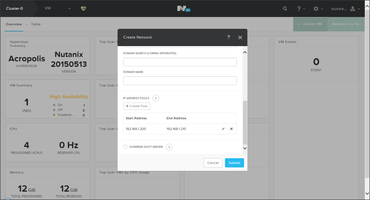Image resolution: width=370 pixels, height=200 pixels.
Task: Click the Nutanix logo in header
Action: pos(183,9)
